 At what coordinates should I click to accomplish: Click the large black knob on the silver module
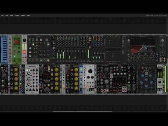click(90, 71)
